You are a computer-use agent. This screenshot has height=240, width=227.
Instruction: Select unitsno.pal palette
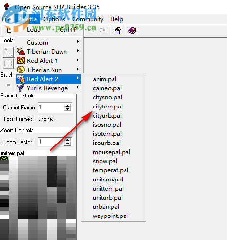coord(113,180)
